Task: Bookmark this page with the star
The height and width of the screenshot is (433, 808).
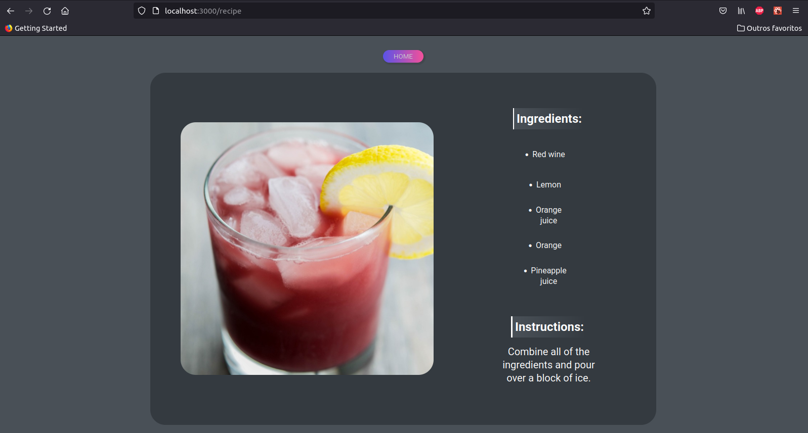Action: pyautogui.click(x=647, y=11)
